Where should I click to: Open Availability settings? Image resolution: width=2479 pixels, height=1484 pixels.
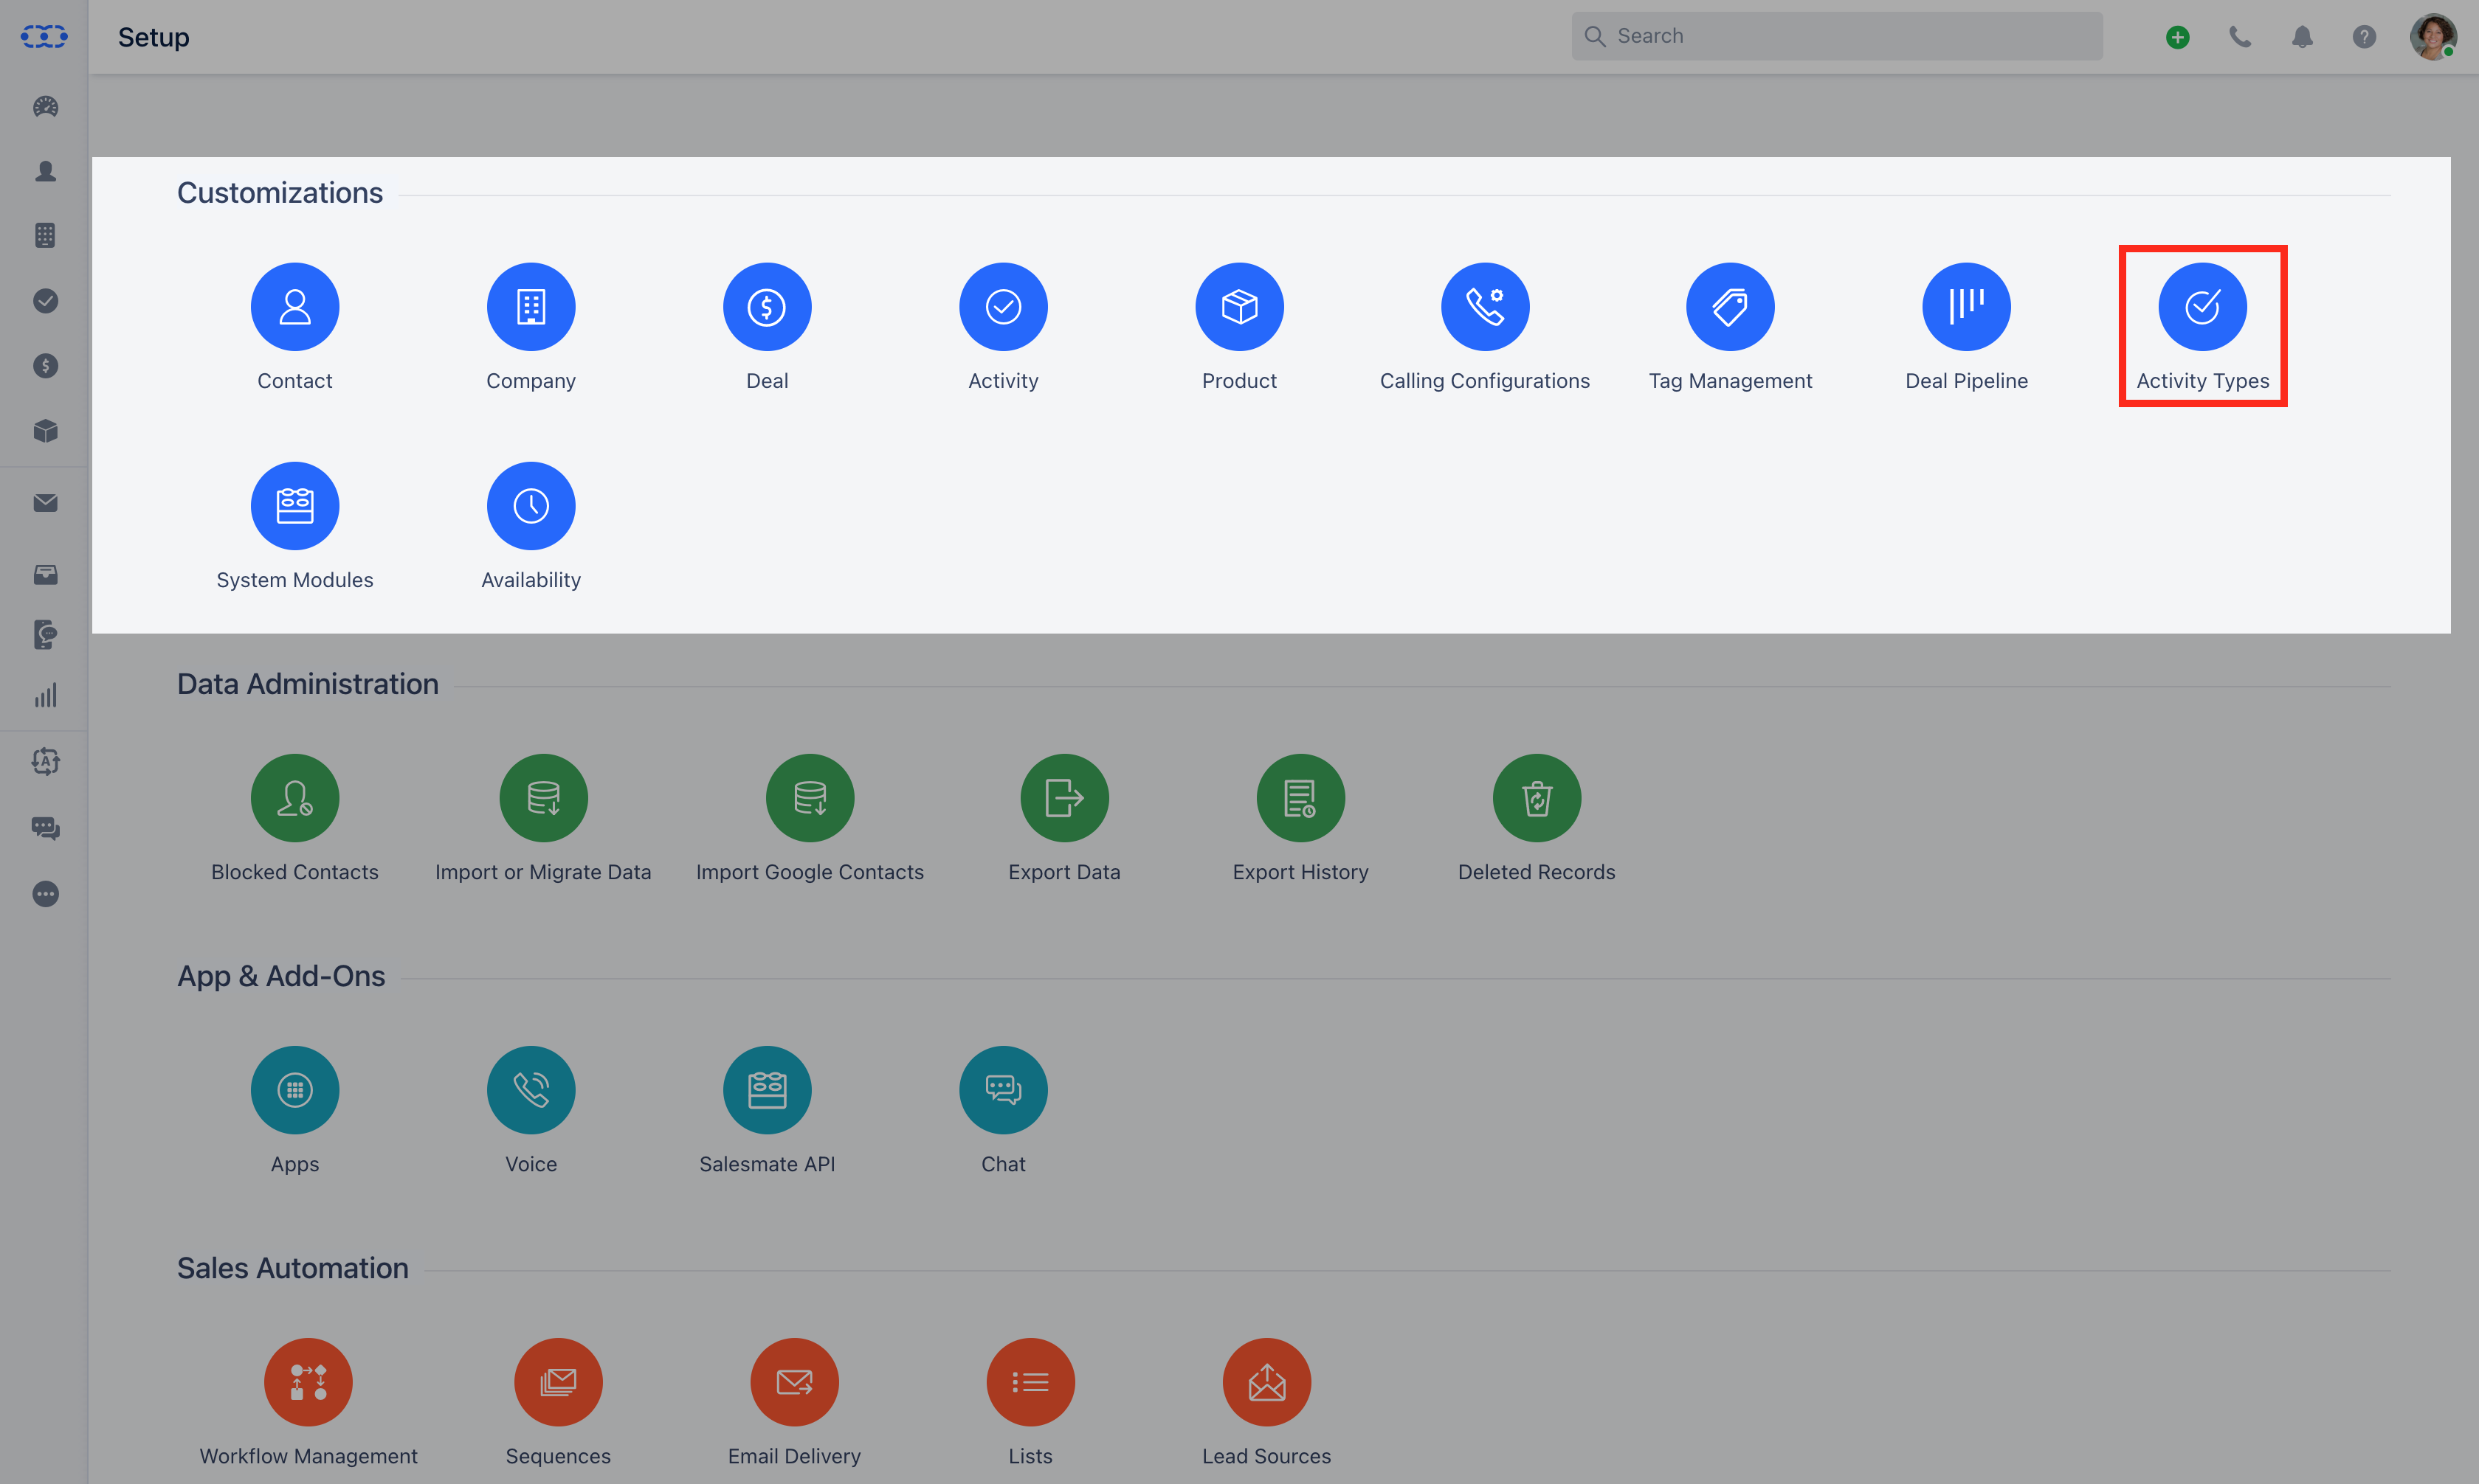530,506
